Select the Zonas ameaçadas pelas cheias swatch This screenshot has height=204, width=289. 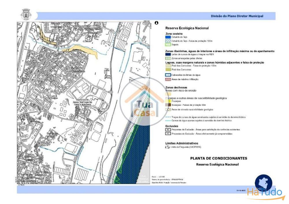tap(168, 58)
